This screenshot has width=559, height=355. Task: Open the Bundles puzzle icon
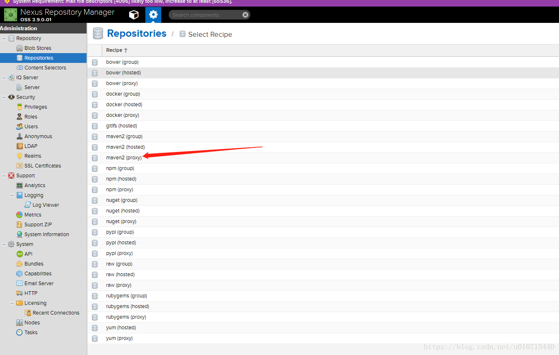(19, 264)
